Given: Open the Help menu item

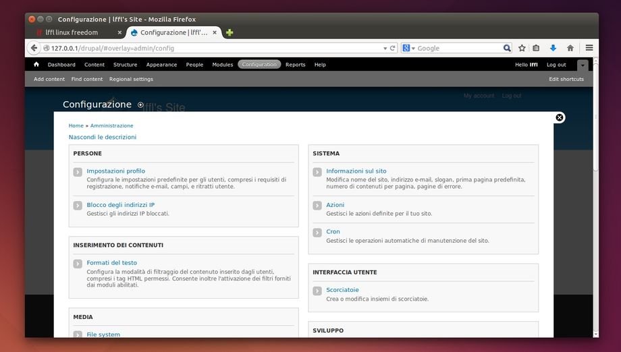Looking at the screenshot, I should pos(320,65).
